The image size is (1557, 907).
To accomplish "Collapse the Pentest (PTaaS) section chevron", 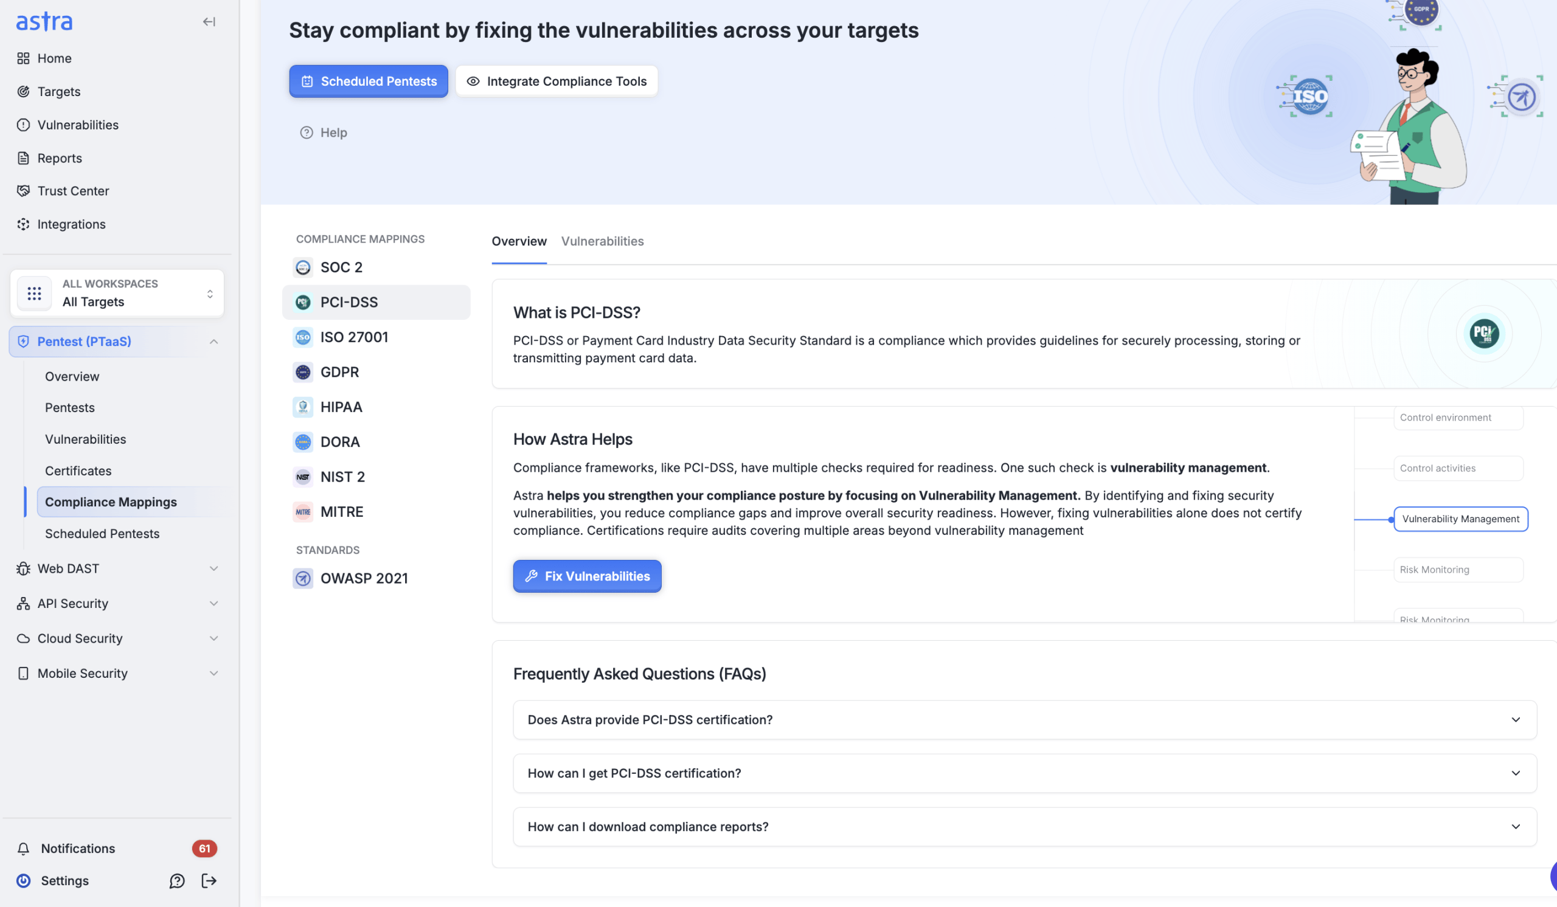I will point(213,342).
